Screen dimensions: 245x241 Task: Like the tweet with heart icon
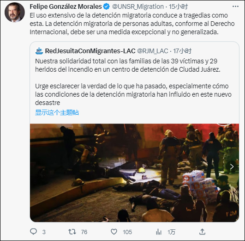tap(114, 232)
